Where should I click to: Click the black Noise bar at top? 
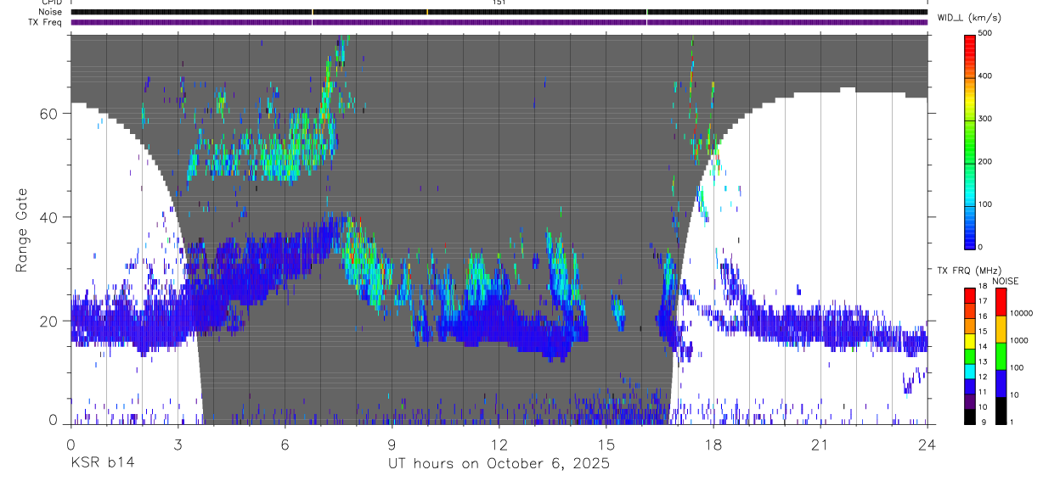[x=499, y=12]
